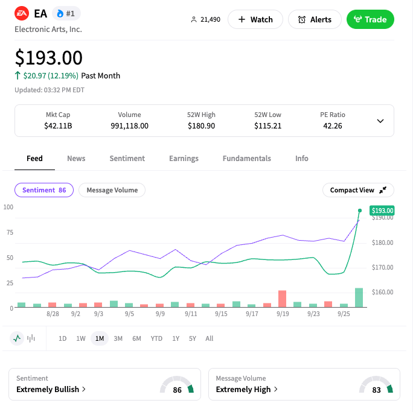Select the candlestick chart type icon
The height and width of the screenshot is (412, 413).
(x=31, y=338)
